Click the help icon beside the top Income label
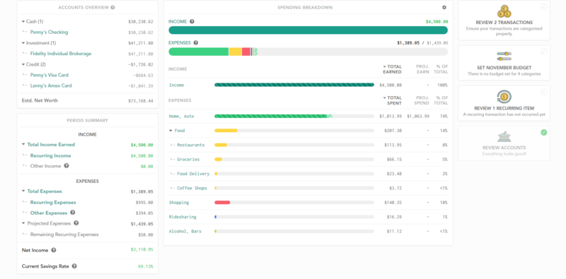The width and height of the screenshot is (566, 279). coord(192,21)
